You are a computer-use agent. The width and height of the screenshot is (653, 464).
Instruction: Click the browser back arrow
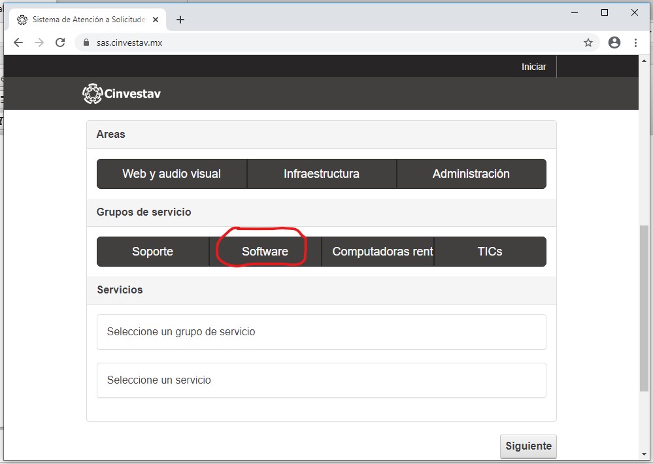[x=18, y=42]
